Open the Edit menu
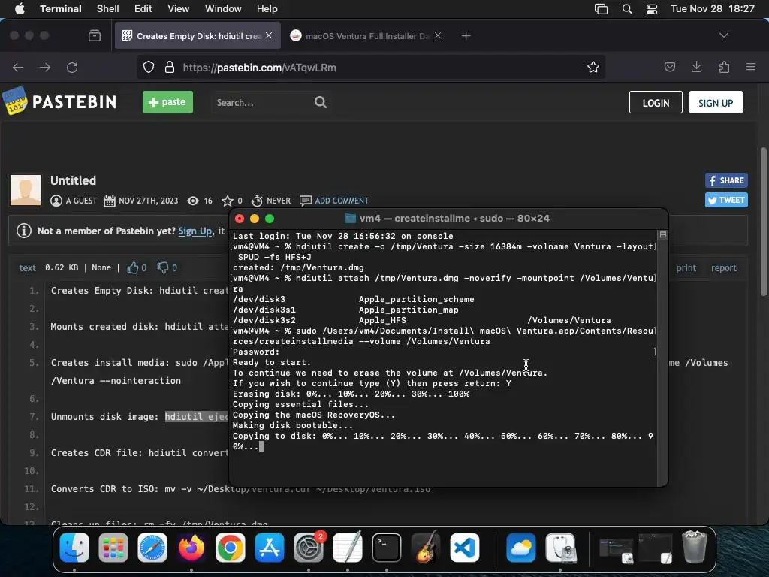The image size is (769, 577). coord(143,8)
